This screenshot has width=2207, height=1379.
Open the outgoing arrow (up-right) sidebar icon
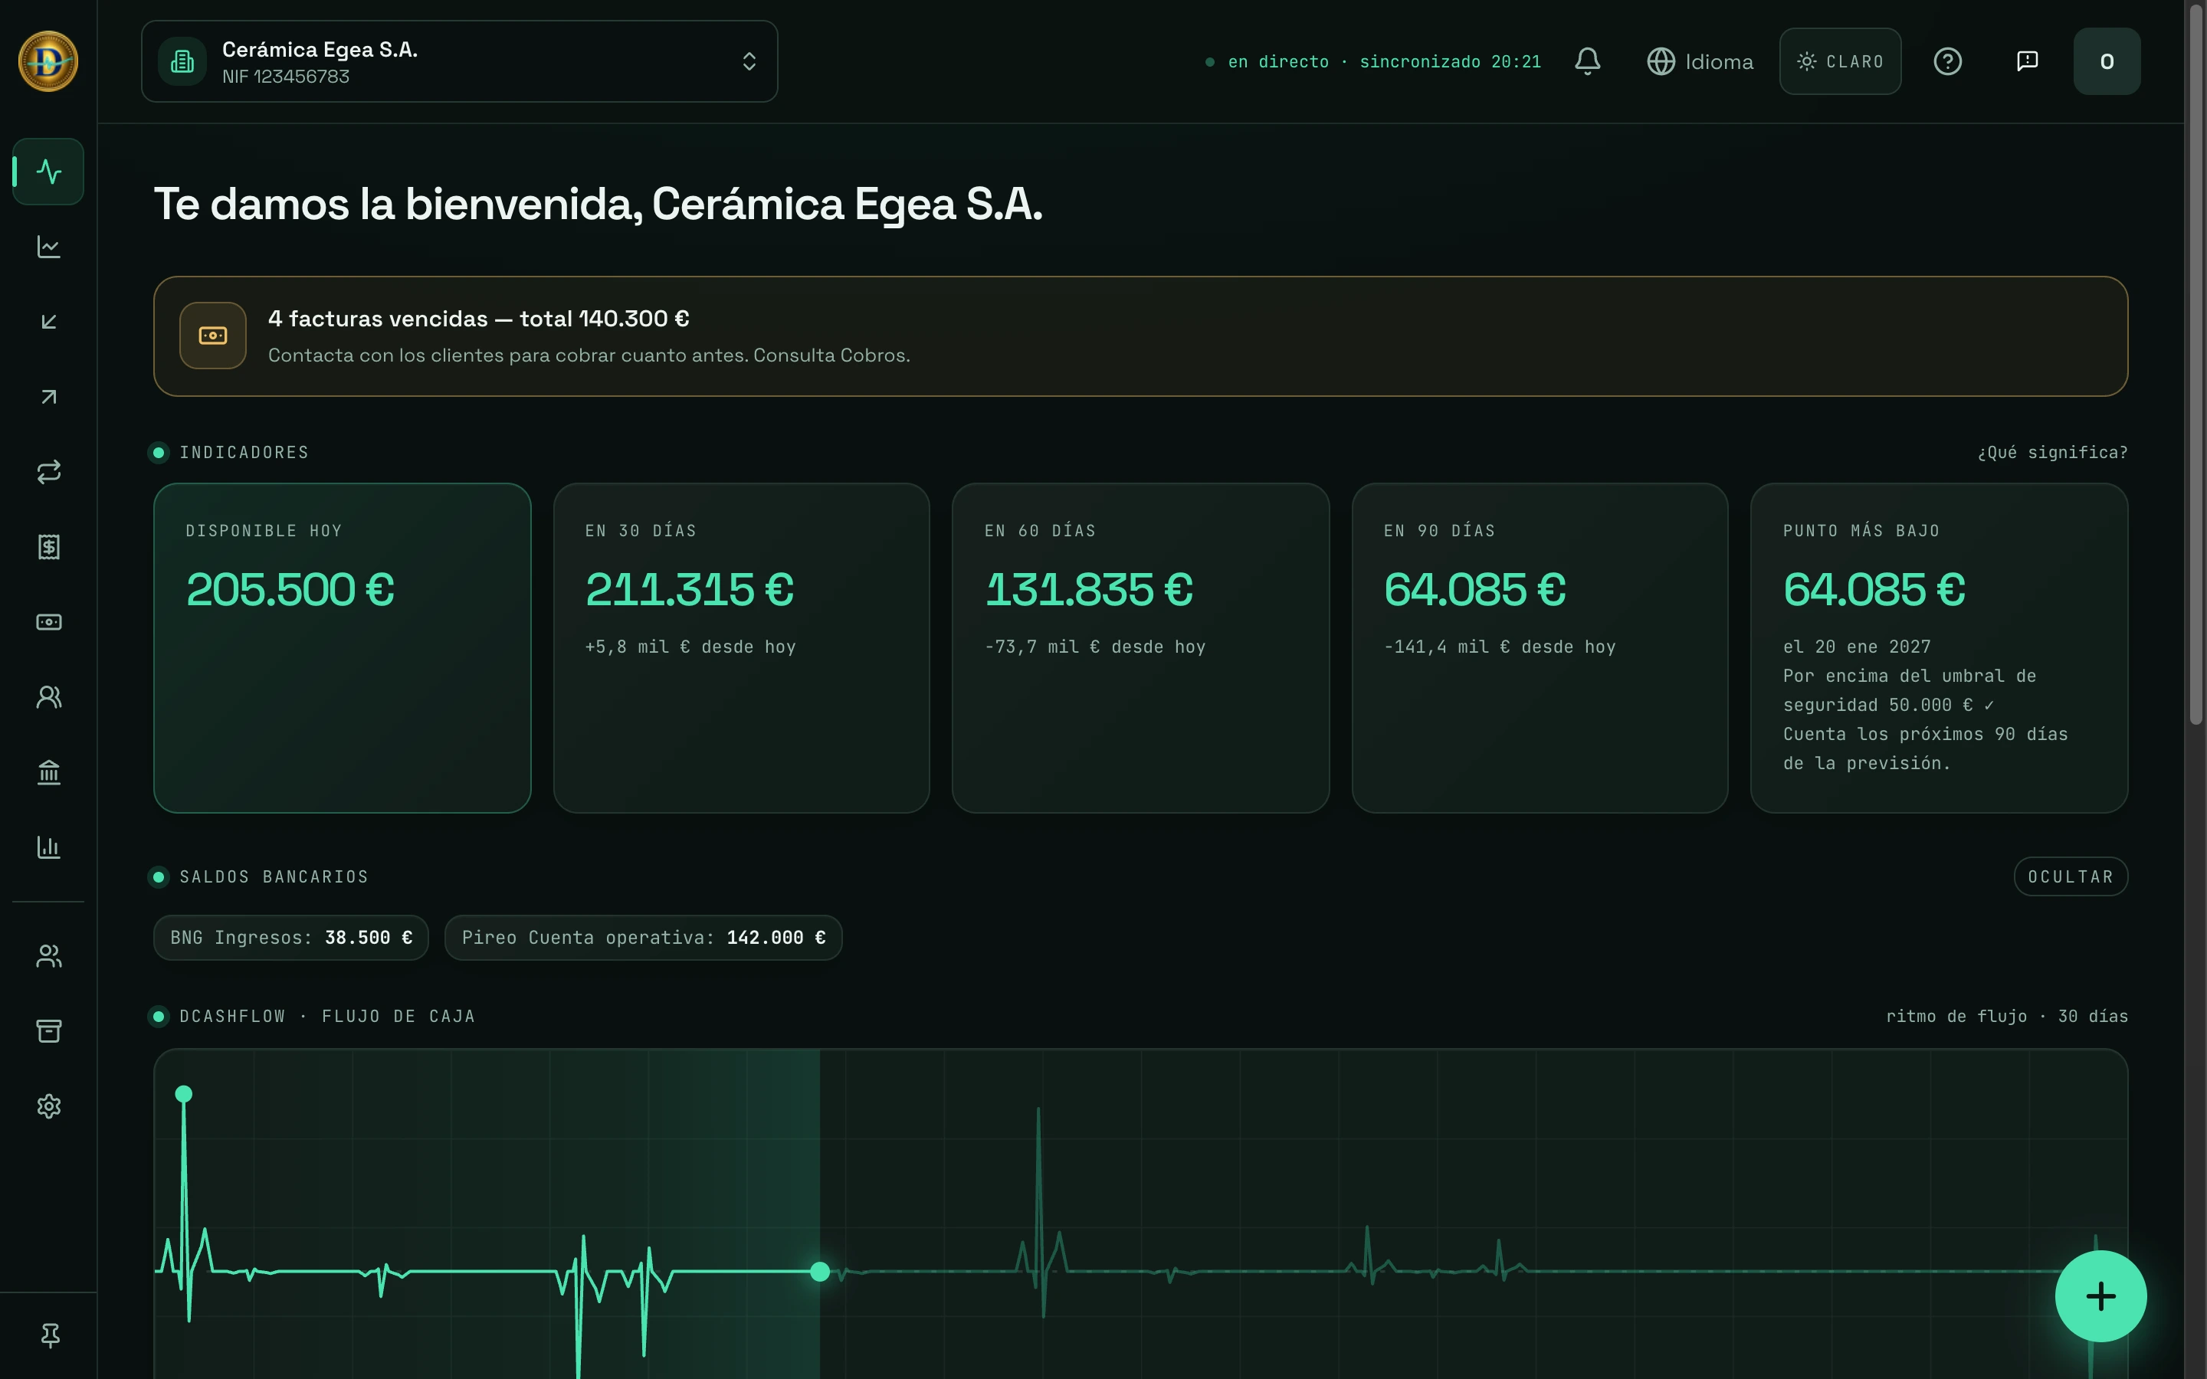point(48,397)
